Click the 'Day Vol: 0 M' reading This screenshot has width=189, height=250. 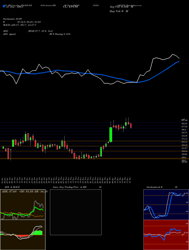(x=119, y=11)
